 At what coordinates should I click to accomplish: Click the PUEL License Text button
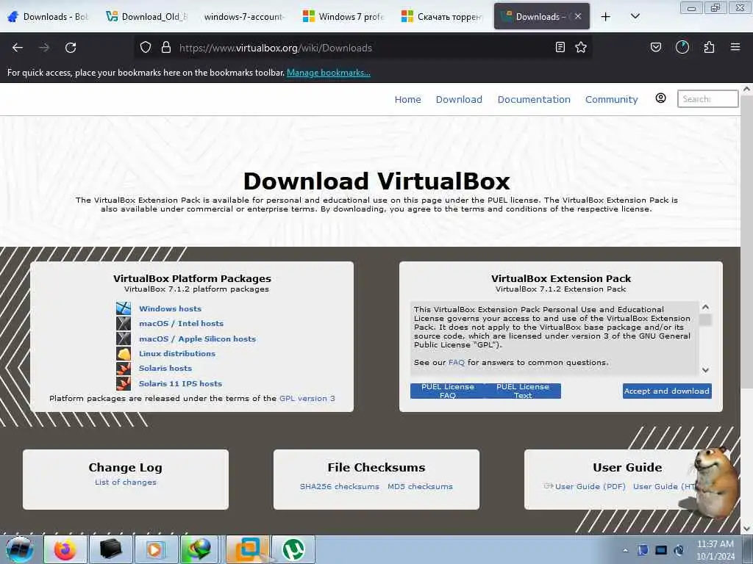click(523, 391)
